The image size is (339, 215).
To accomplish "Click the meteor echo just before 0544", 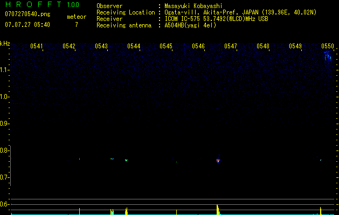I will point(126,160).
